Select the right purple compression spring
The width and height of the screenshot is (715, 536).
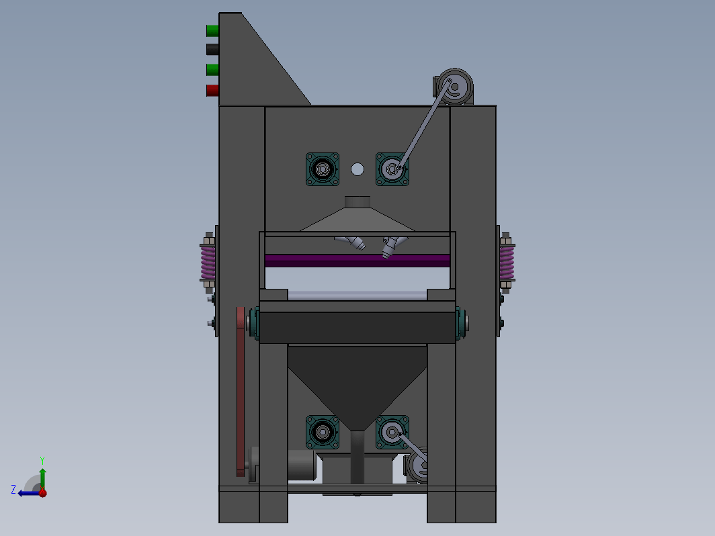(x=507, y=263)
